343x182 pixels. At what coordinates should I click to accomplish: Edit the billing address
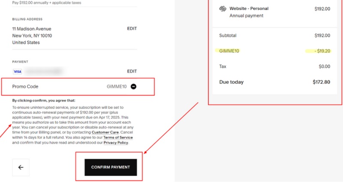coord(132,29)
